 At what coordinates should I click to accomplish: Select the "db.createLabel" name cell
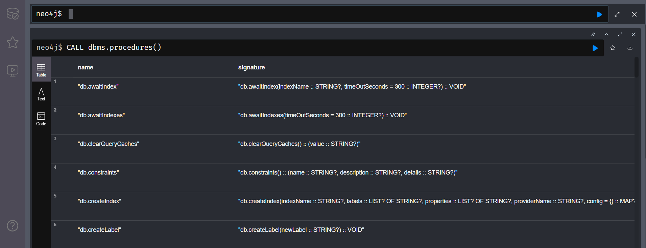point(99,230)
